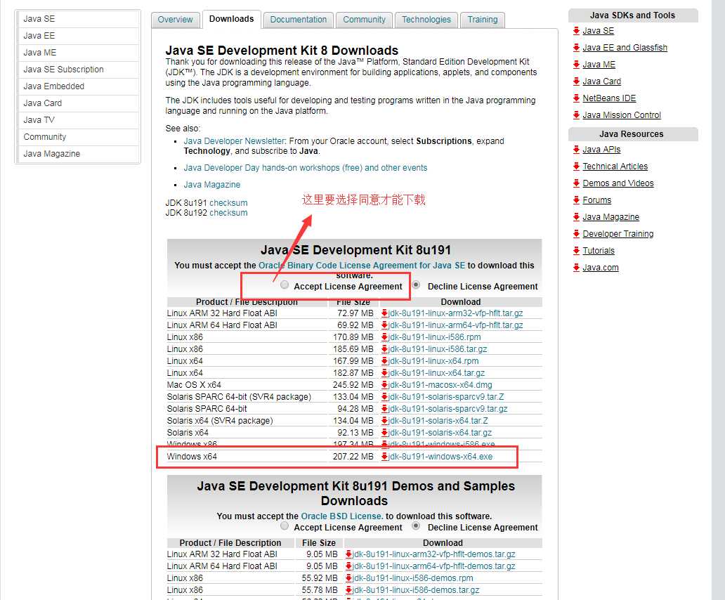
Task: Open the JDK 8u192 checksum link
Action: tap(228, 213)
